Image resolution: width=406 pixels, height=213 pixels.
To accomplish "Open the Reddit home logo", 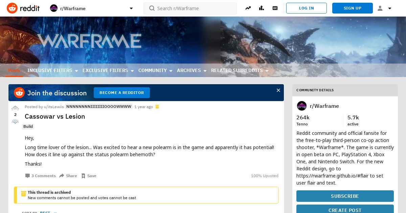I will (23, 8).
